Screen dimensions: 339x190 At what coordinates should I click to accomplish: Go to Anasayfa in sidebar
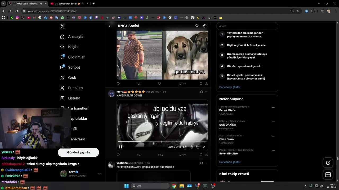[72, 37]
